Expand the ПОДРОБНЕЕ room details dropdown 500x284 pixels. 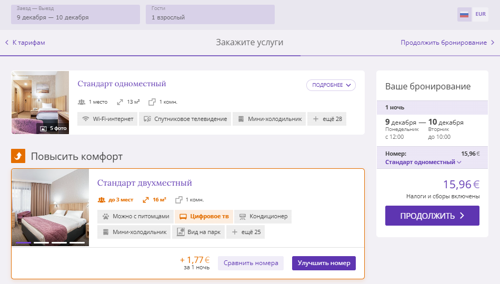[331, 85]
